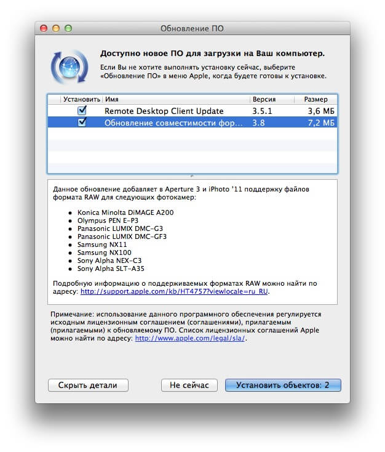Sort list by Размер column header

[x=316, y=99]
